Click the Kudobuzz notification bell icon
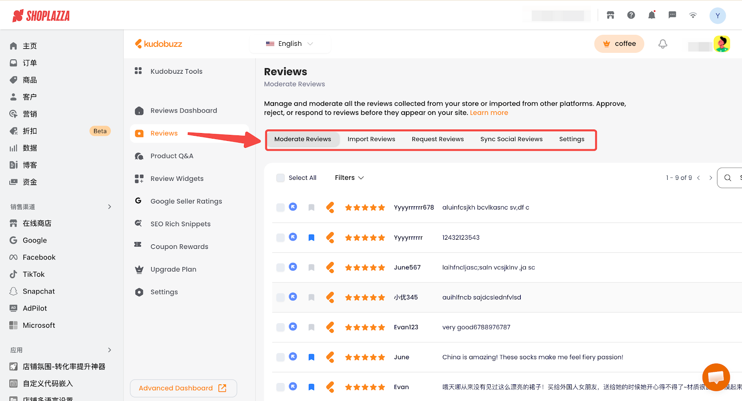 coord(663,44)
